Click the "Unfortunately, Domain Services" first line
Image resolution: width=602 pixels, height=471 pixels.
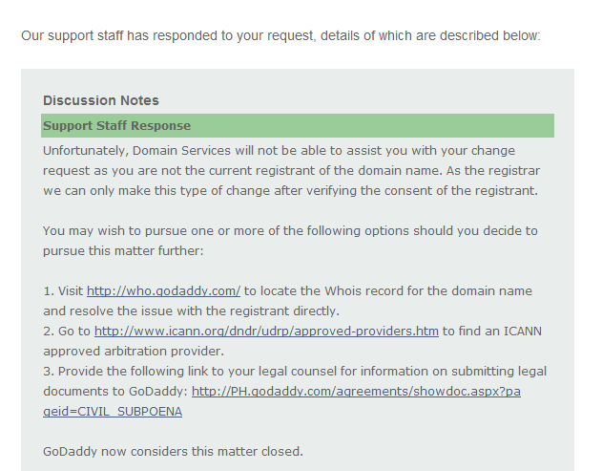tap(279, 150)
